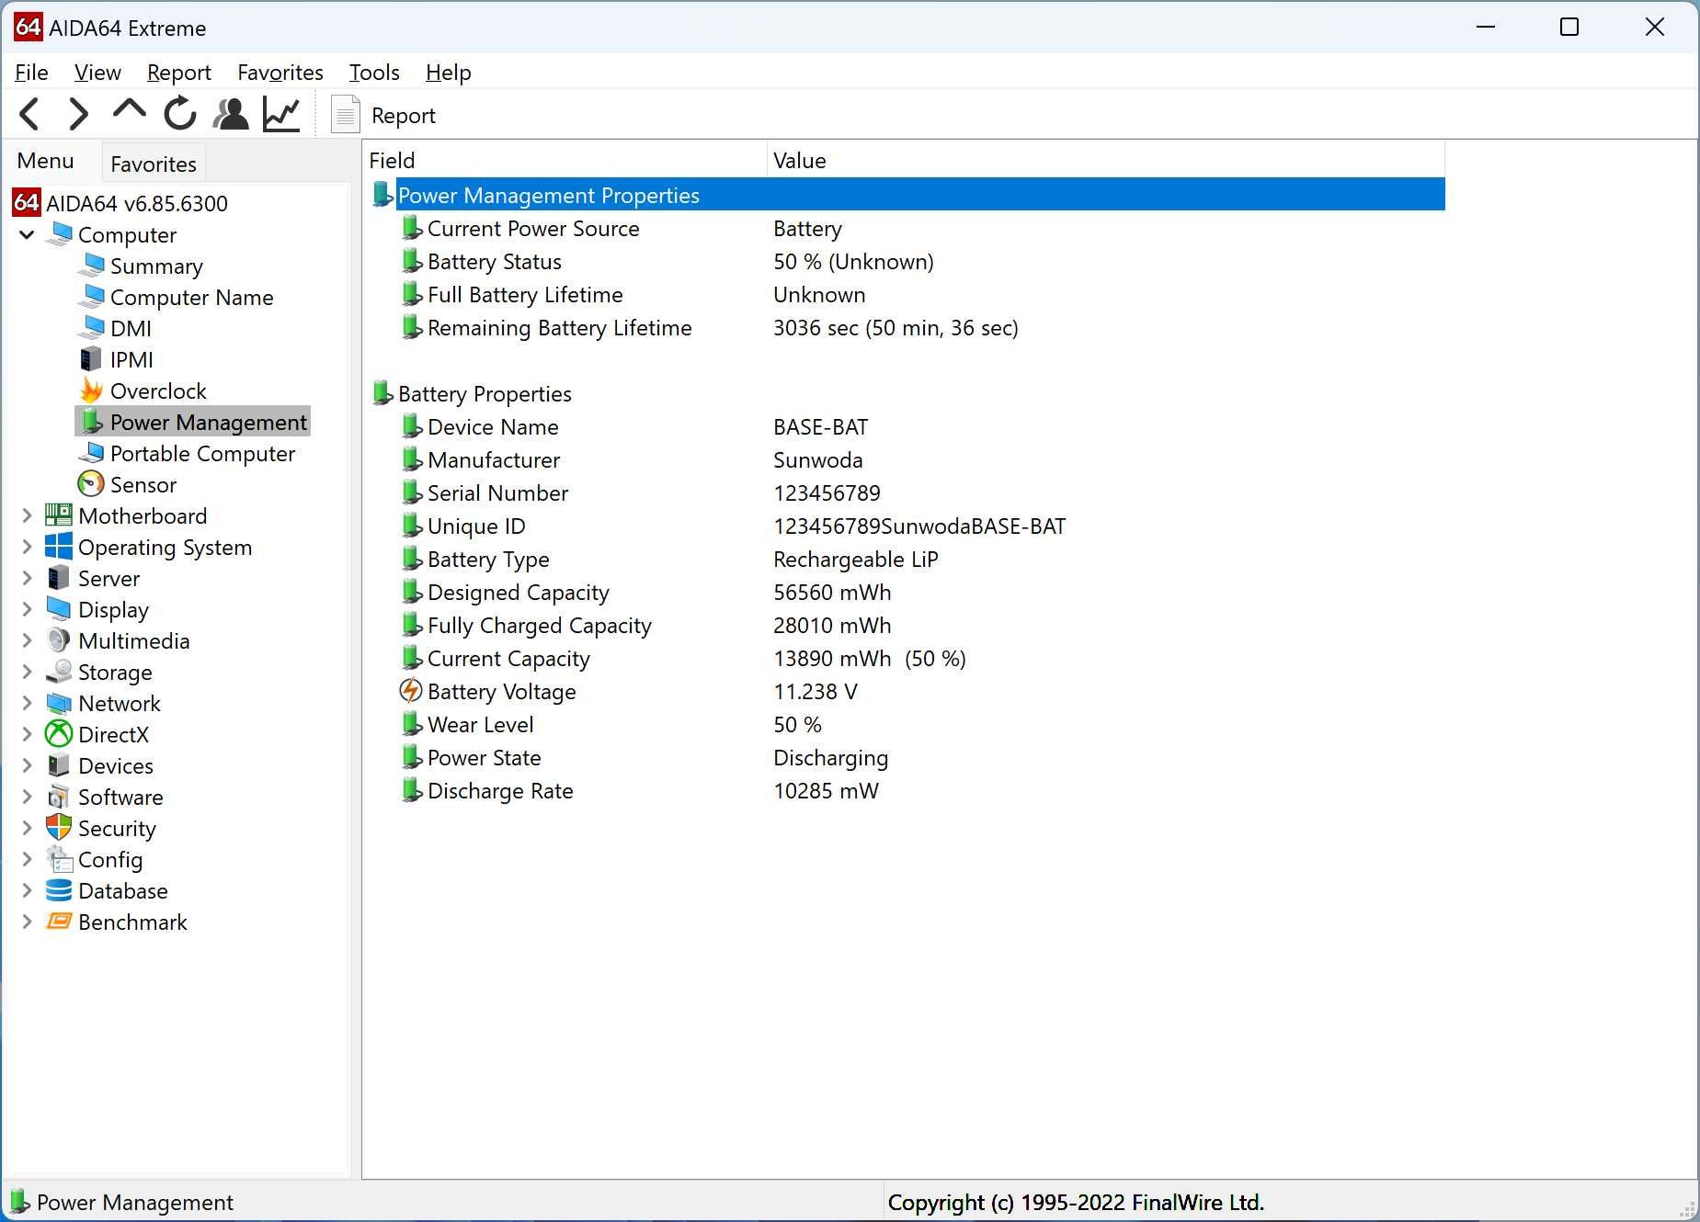Navigate up one level with the up arrow icon
Image resolution: width=1700 pixels, height=1222 pixels.
tap(129, 111)
